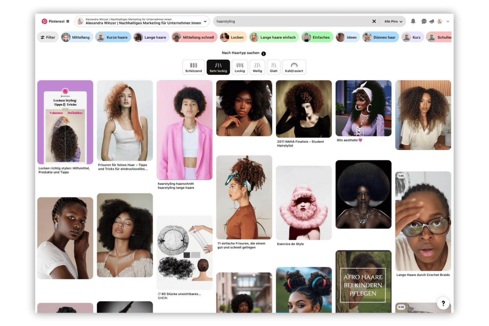This screenshot has width=489, height=326.
Task: Open the braided hair portrait pin
Action: point(65,238)
